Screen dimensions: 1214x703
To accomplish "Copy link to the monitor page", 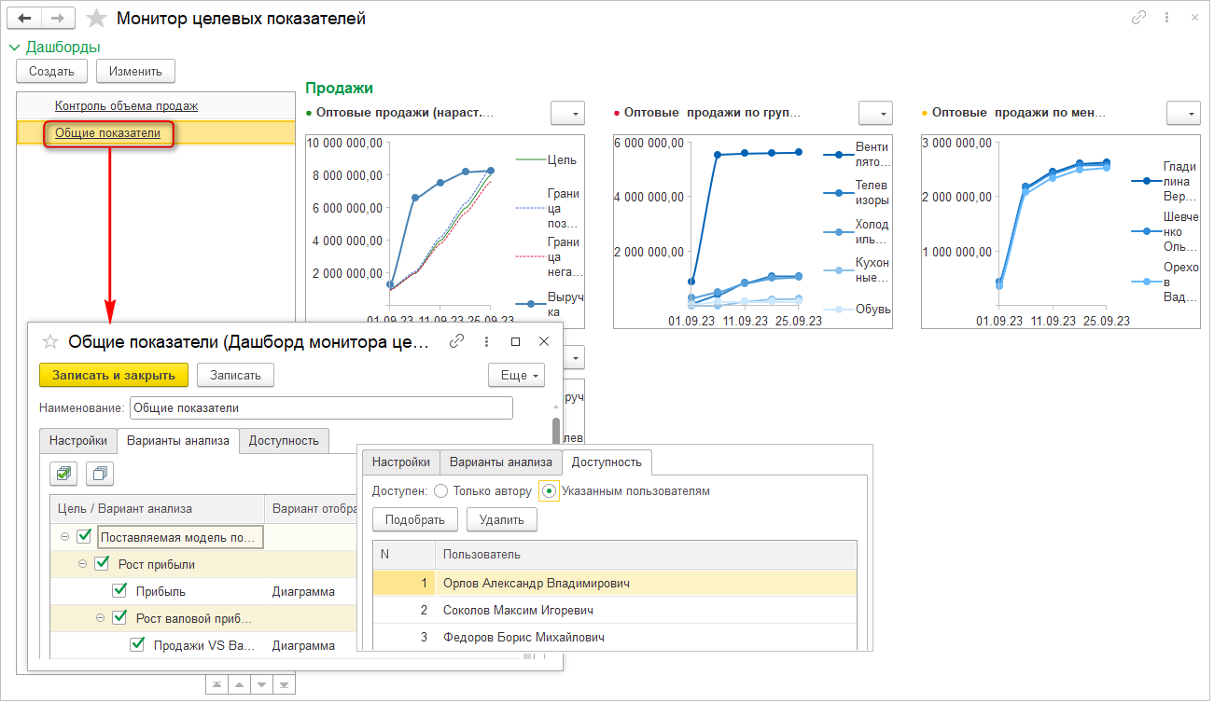I will [x=1138, y=18].
